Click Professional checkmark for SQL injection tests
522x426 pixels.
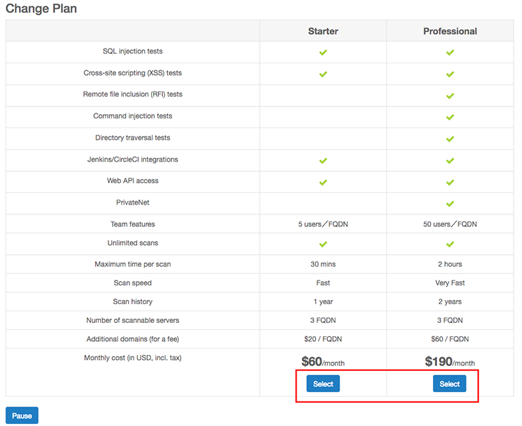click(450, 52)
